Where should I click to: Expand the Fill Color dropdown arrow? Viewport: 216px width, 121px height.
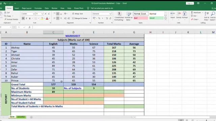click(x=45, y=18)
